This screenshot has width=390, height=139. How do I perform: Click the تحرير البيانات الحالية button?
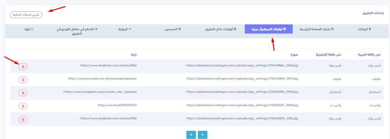tap(26, 15)
